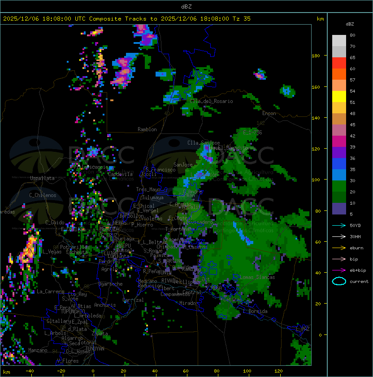Click the cyan 50YD track arrow in legend
The width and height of the screenshot is (373, 377).
339,226
